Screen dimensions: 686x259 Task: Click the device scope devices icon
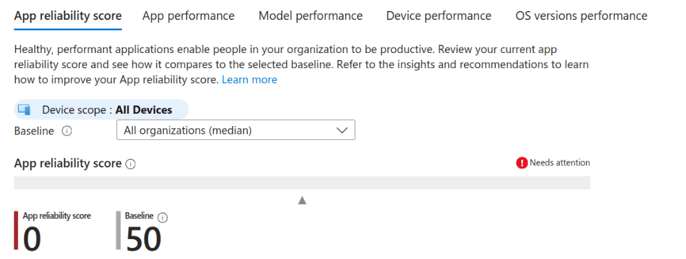24,110
